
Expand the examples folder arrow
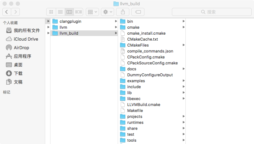(183, 81)
